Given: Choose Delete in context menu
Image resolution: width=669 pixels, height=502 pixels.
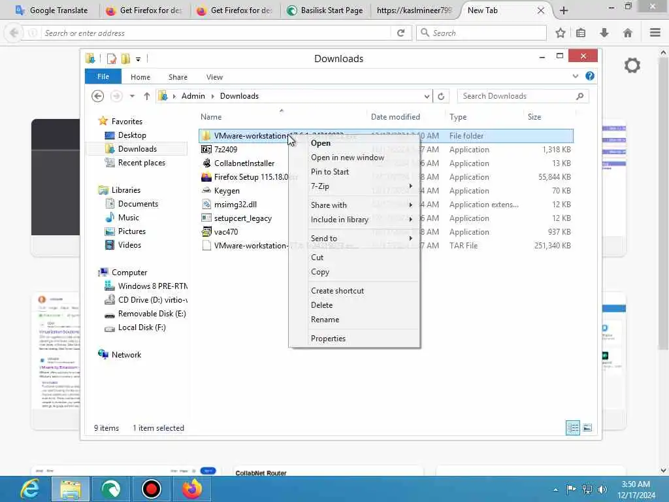Looking at the screenshot, I should pyautogui.click(x=354, y=305).
